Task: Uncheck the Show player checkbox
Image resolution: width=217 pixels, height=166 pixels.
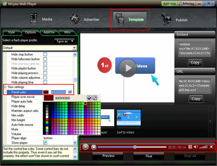Action: [45, 142]
